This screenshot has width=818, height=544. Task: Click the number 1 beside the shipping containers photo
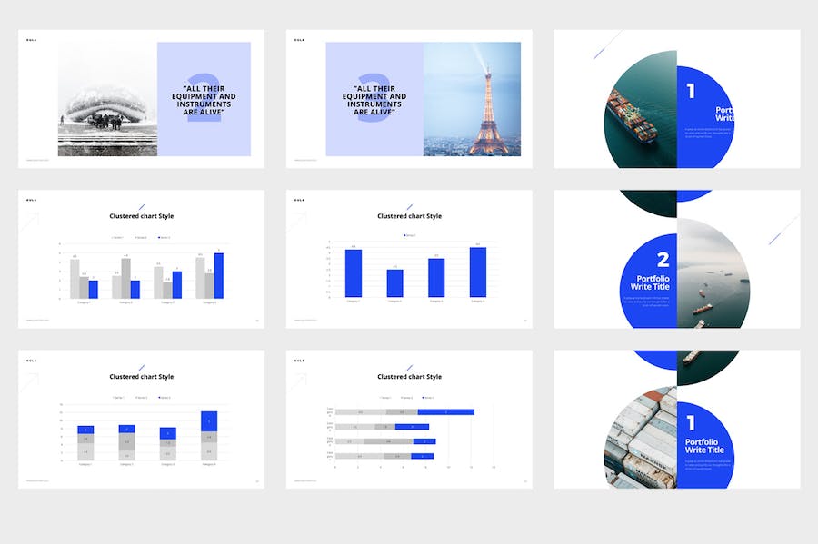(x=691, y=422)
